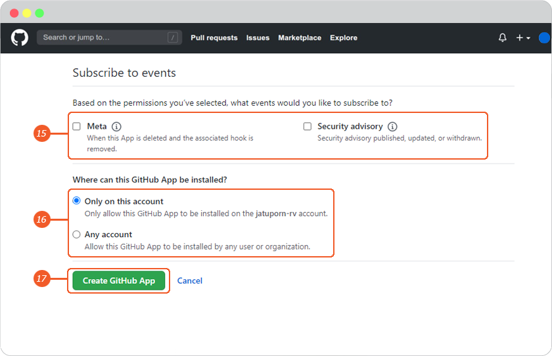The width and height of the screenshot is (552, 356).
Task: Go to Pull requests
Action: pyautogui.click(x=214, y=37)
